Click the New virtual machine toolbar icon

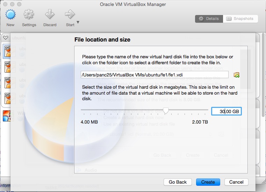click(10, 15)
